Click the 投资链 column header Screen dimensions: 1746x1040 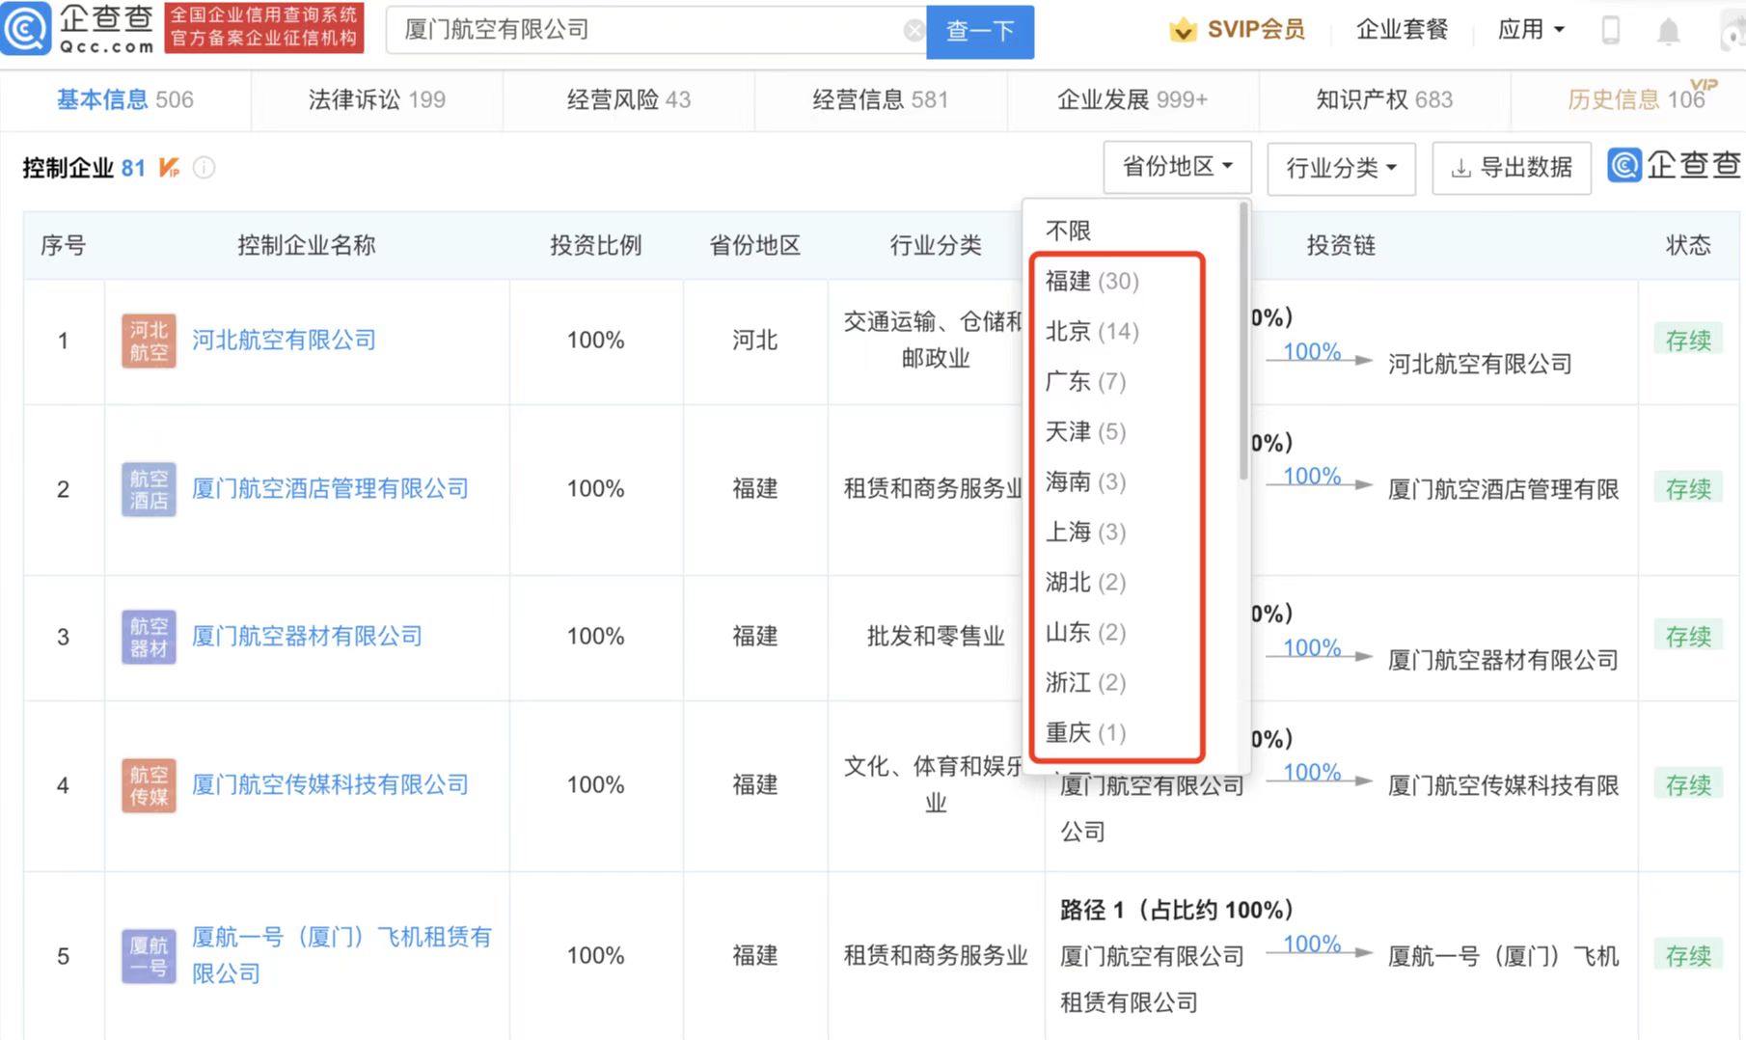(x=1341, y=245)
